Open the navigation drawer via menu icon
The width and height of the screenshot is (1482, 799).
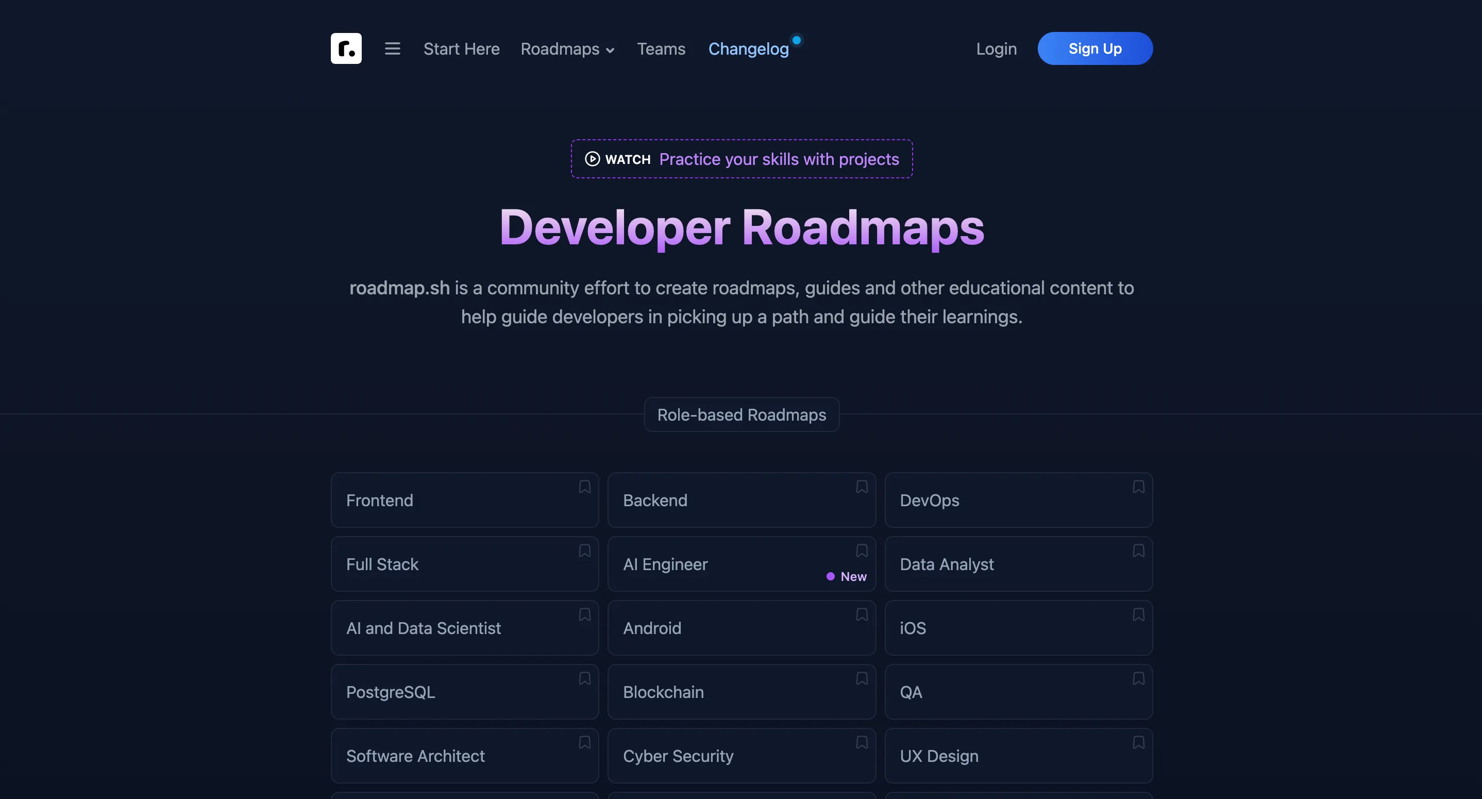pyautogui.click(x=392, y=48)
